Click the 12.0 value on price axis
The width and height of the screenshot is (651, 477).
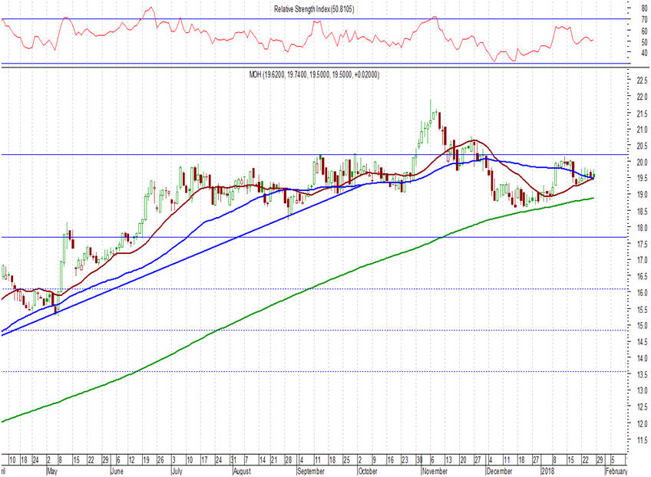[x=635, y=423]
